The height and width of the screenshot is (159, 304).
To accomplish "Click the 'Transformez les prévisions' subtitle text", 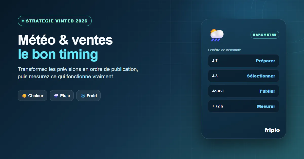I will (78, 73).
